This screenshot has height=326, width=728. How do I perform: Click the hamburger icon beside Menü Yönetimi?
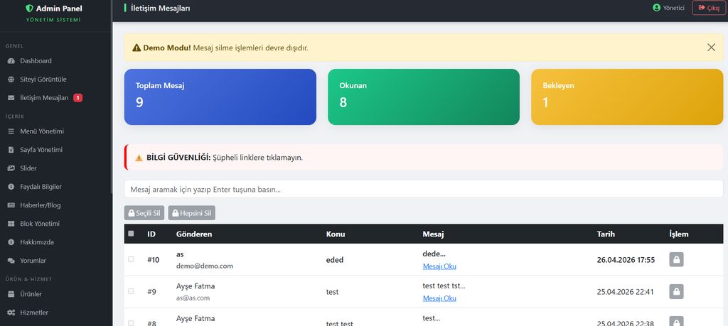(x=11, y=131)
